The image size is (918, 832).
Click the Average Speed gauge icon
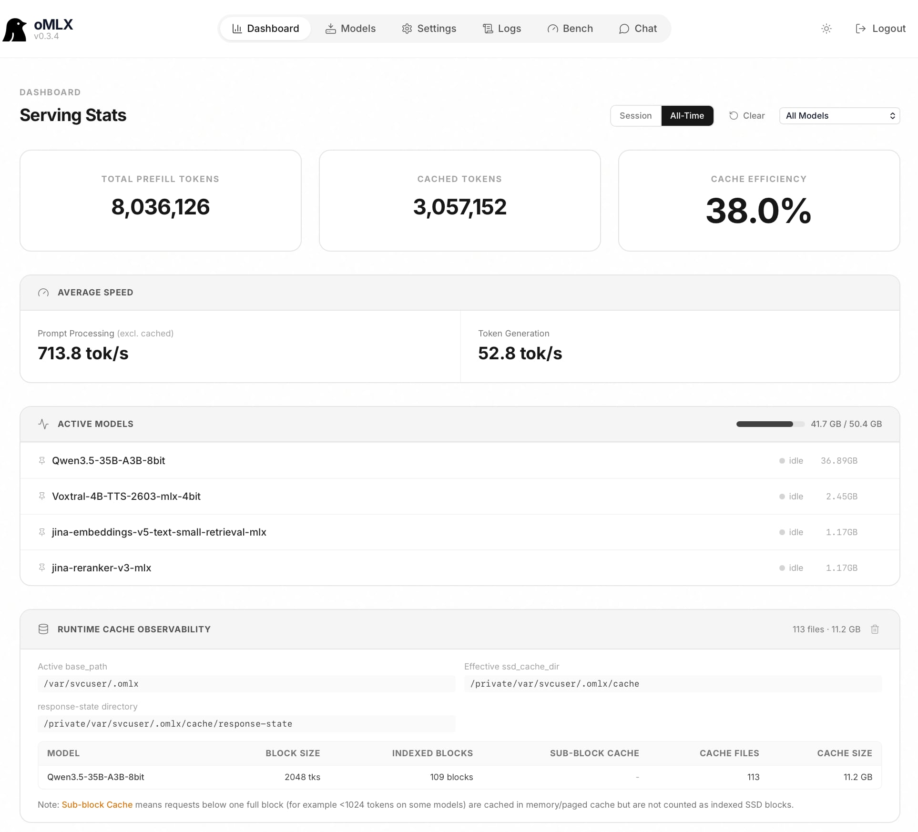click(43, 293)
